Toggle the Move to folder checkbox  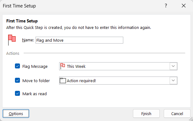click(x=17, y=81)
